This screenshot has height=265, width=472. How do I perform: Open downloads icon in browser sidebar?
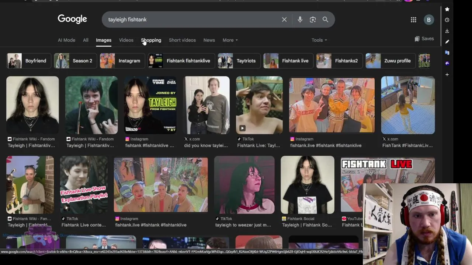[x=447, y=31]
